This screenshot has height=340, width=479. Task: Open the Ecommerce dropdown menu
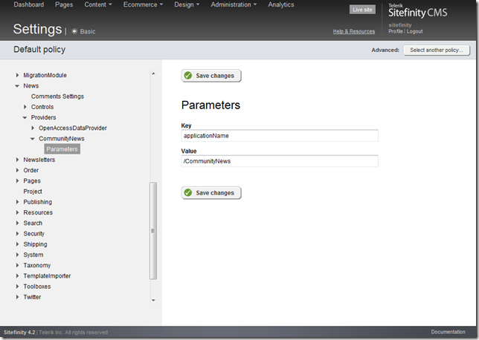point(143,4)
